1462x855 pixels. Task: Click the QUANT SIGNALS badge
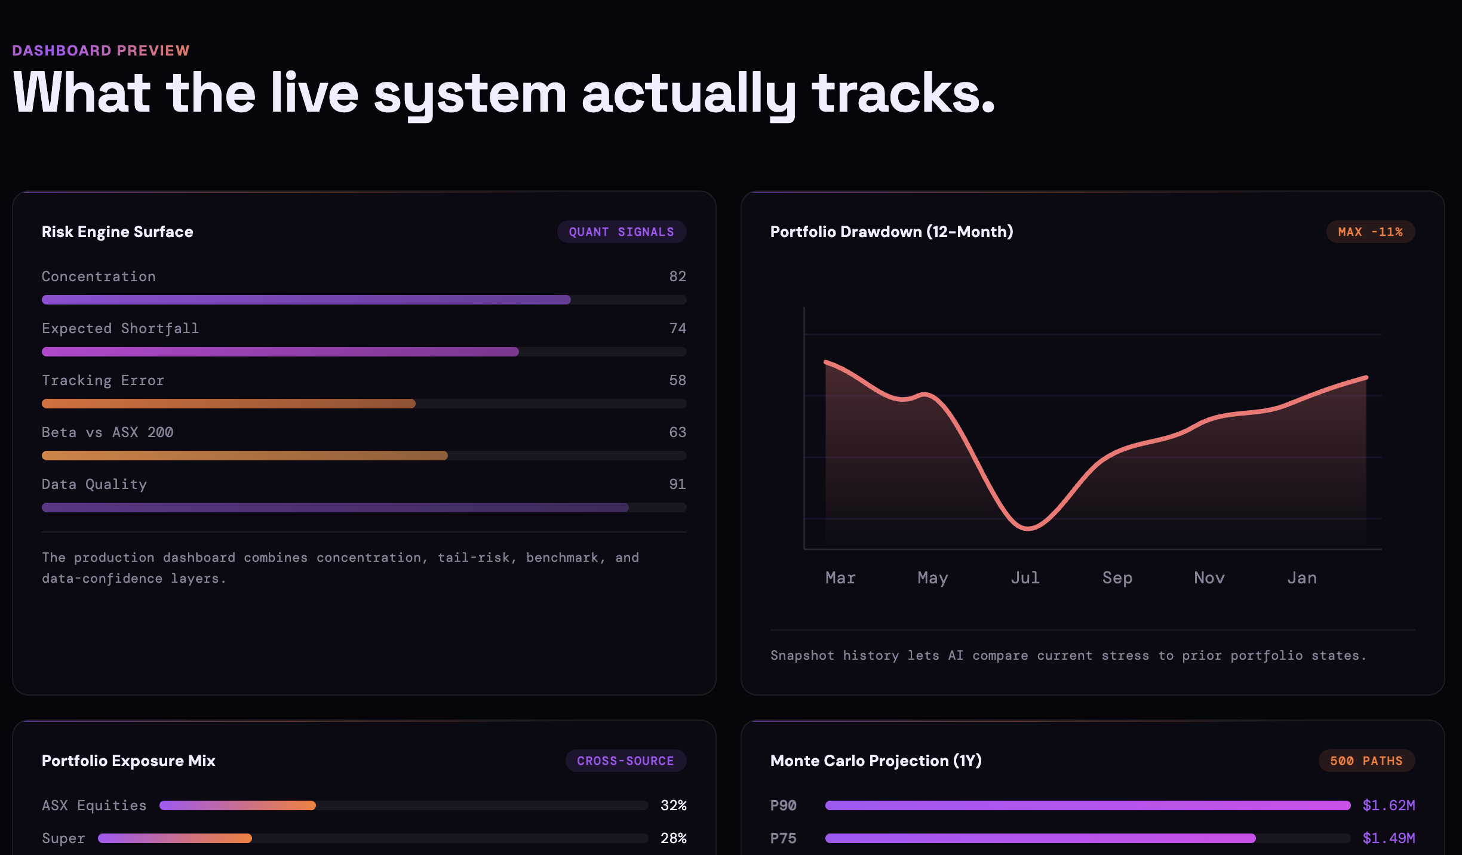point(621,232)
